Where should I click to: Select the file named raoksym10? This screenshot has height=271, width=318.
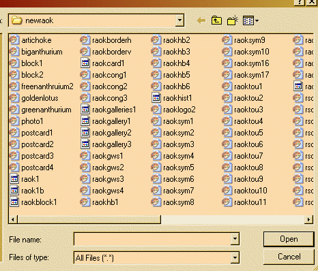(x=252, y=52)
